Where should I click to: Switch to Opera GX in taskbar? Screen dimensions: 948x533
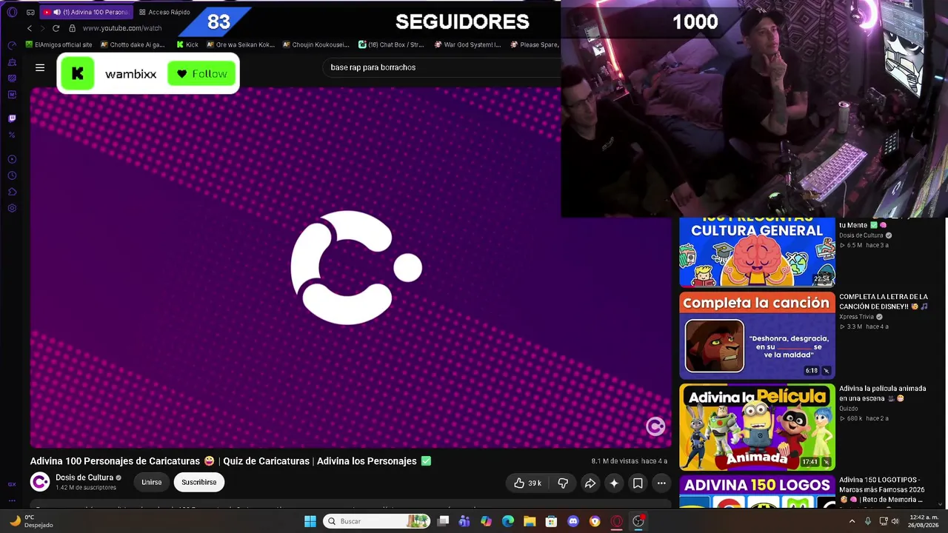(x=616, y=521)
